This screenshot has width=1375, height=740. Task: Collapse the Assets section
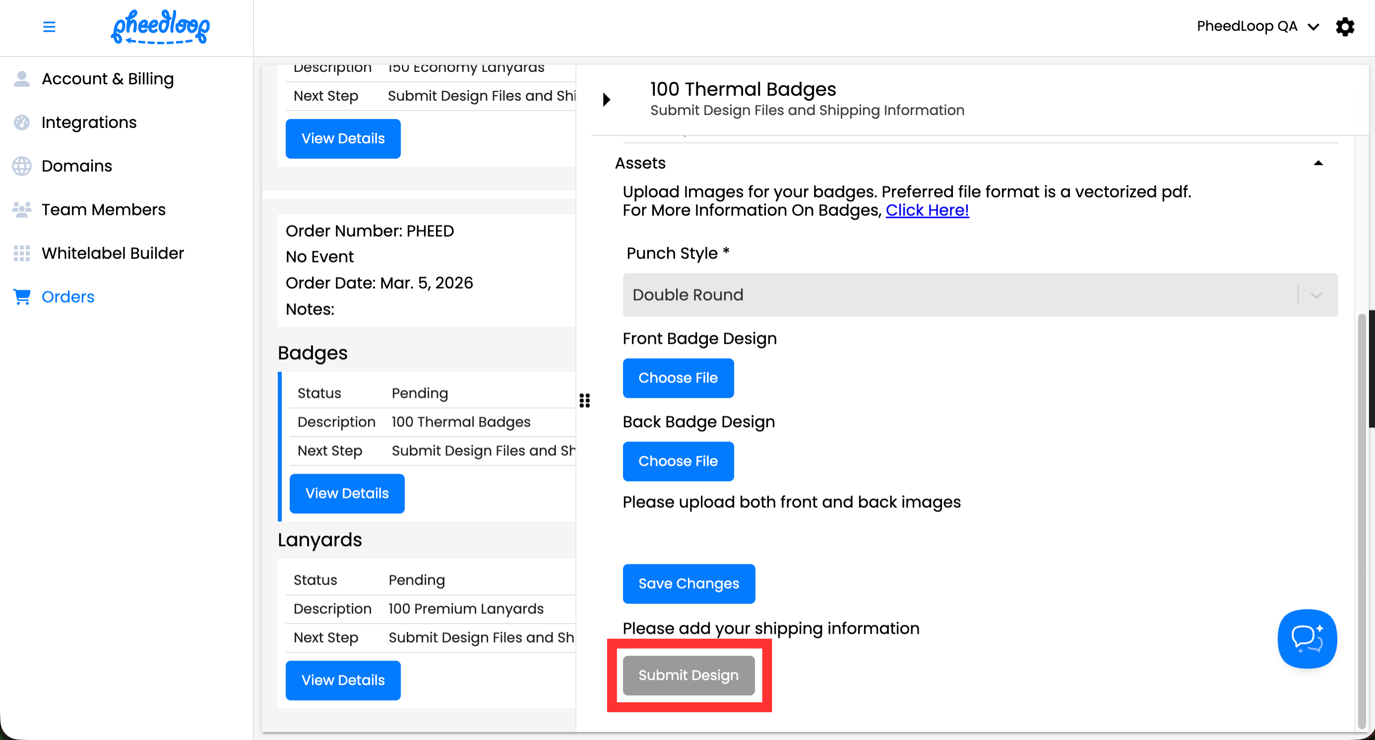point(1318,163)
